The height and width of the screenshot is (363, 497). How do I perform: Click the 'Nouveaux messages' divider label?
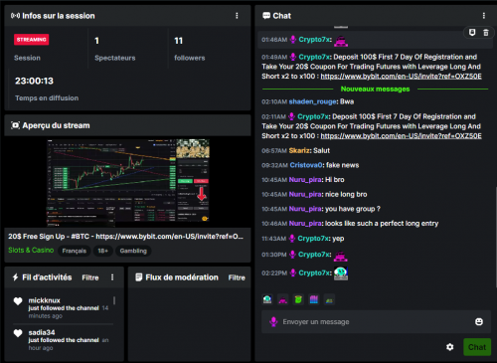point(375,89)
